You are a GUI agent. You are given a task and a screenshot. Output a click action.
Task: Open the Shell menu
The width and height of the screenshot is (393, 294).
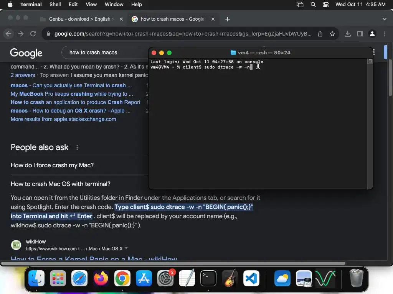[55, 5]
